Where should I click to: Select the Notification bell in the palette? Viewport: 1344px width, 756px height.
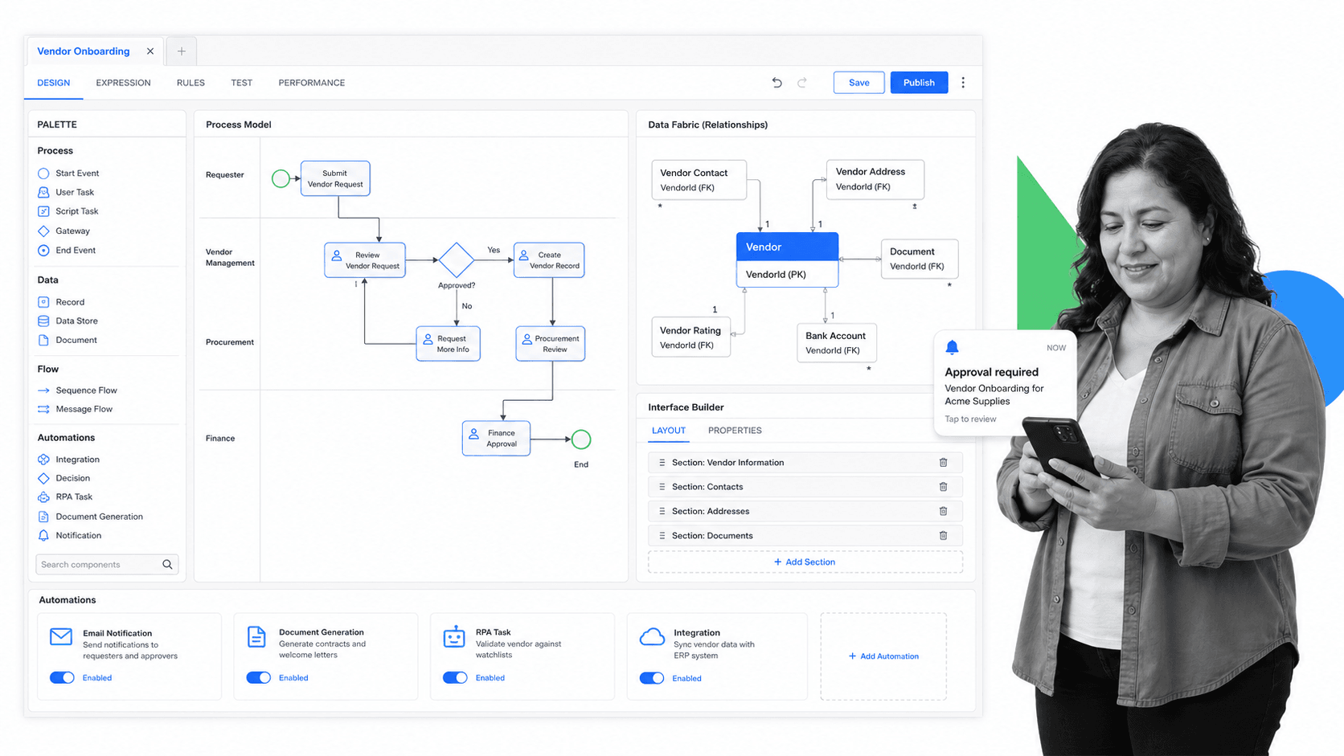pos(43,536)
